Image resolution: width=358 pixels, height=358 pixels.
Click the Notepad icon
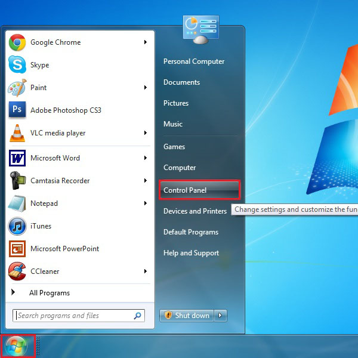(x=17, y=203)
